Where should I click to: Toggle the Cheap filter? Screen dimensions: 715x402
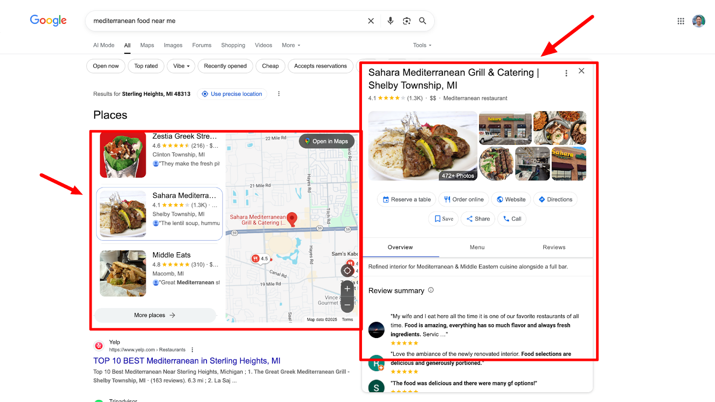coord(270,66)
